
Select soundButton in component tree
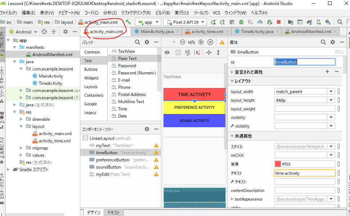click(120, 167)
